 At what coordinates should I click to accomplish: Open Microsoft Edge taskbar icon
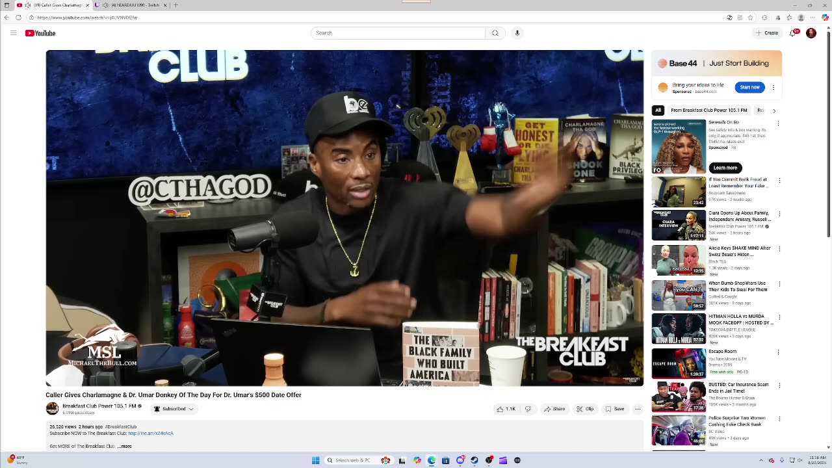pos(432,460)
